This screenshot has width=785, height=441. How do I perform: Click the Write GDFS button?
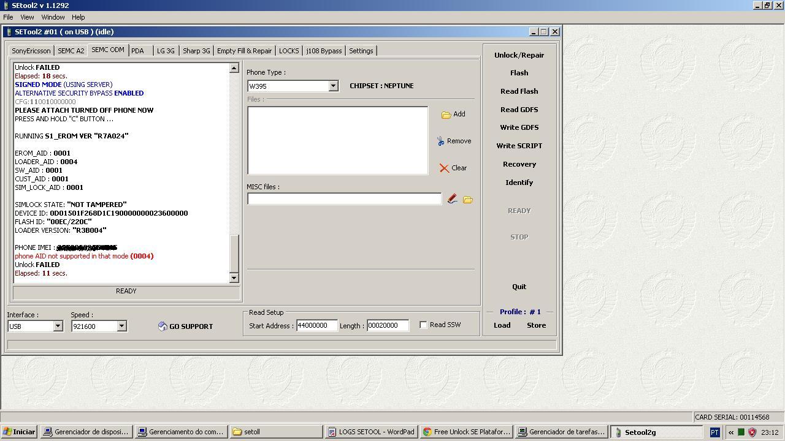point(519,127)
